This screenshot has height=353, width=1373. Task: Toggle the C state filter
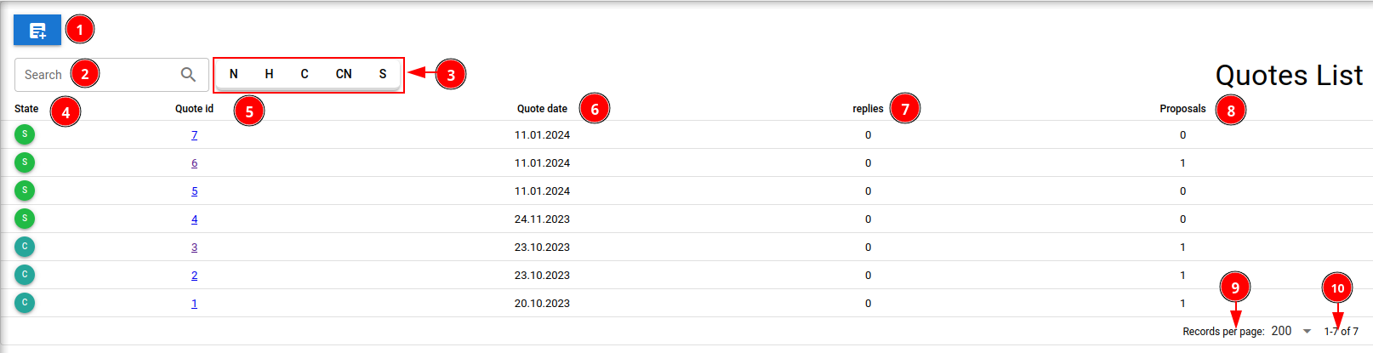[x=305, y=74]
